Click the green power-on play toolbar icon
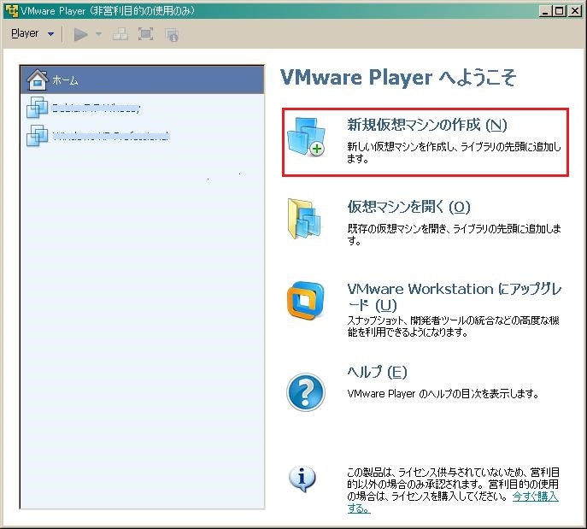This screenshot has height=529, width=587. (x=80, y=34)
